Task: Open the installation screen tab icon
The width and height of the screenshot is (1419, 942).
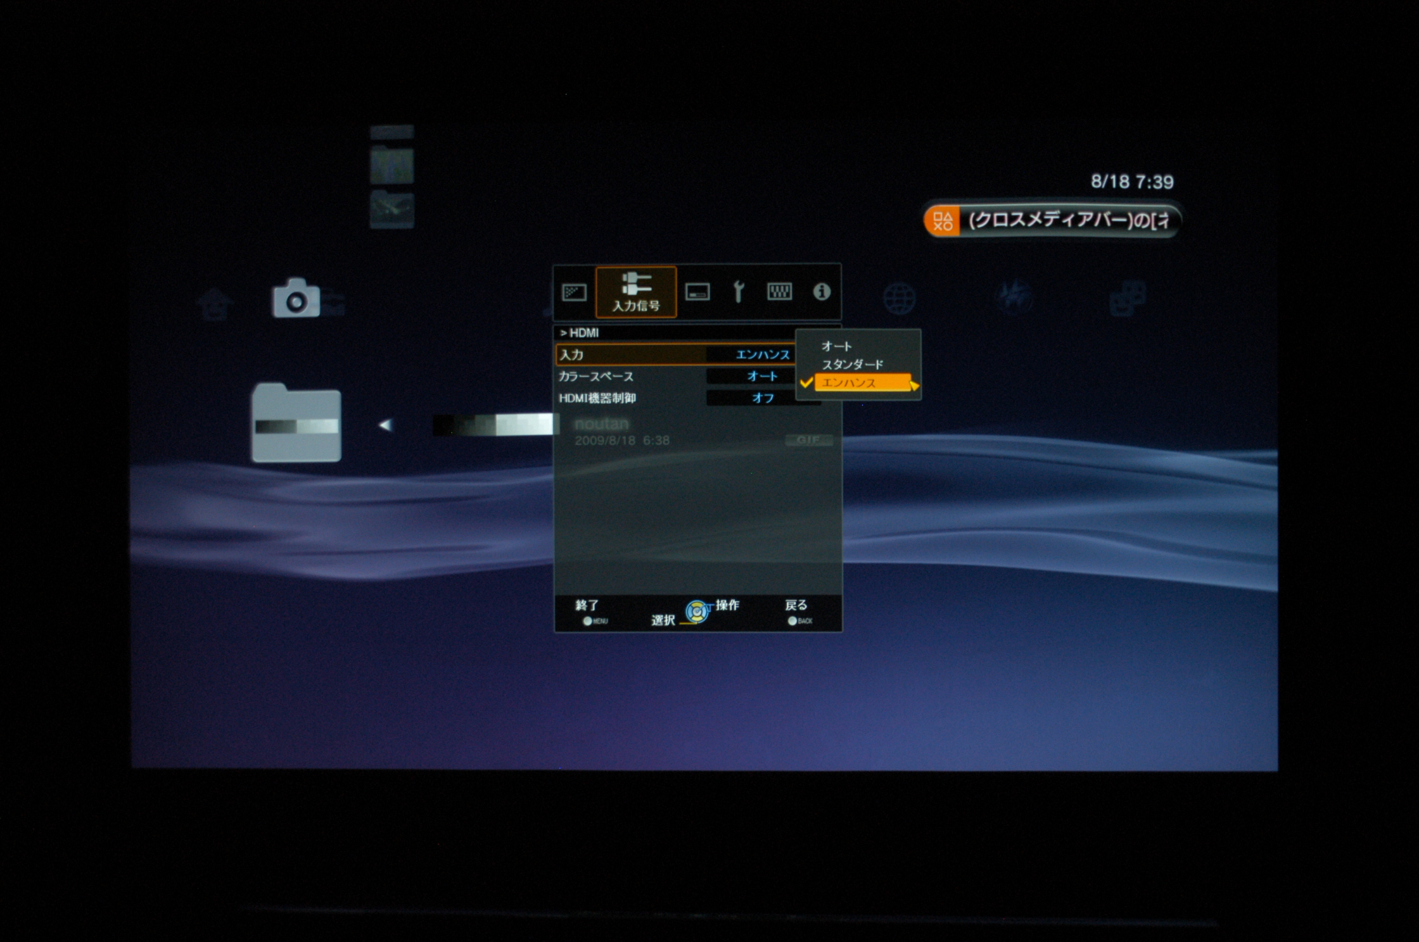Action: tap(697, 292)
